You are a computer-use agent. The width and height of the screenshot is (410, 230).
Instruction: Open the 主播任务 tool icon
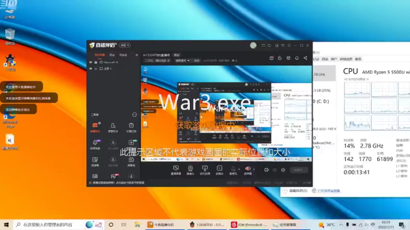(131, 127)
